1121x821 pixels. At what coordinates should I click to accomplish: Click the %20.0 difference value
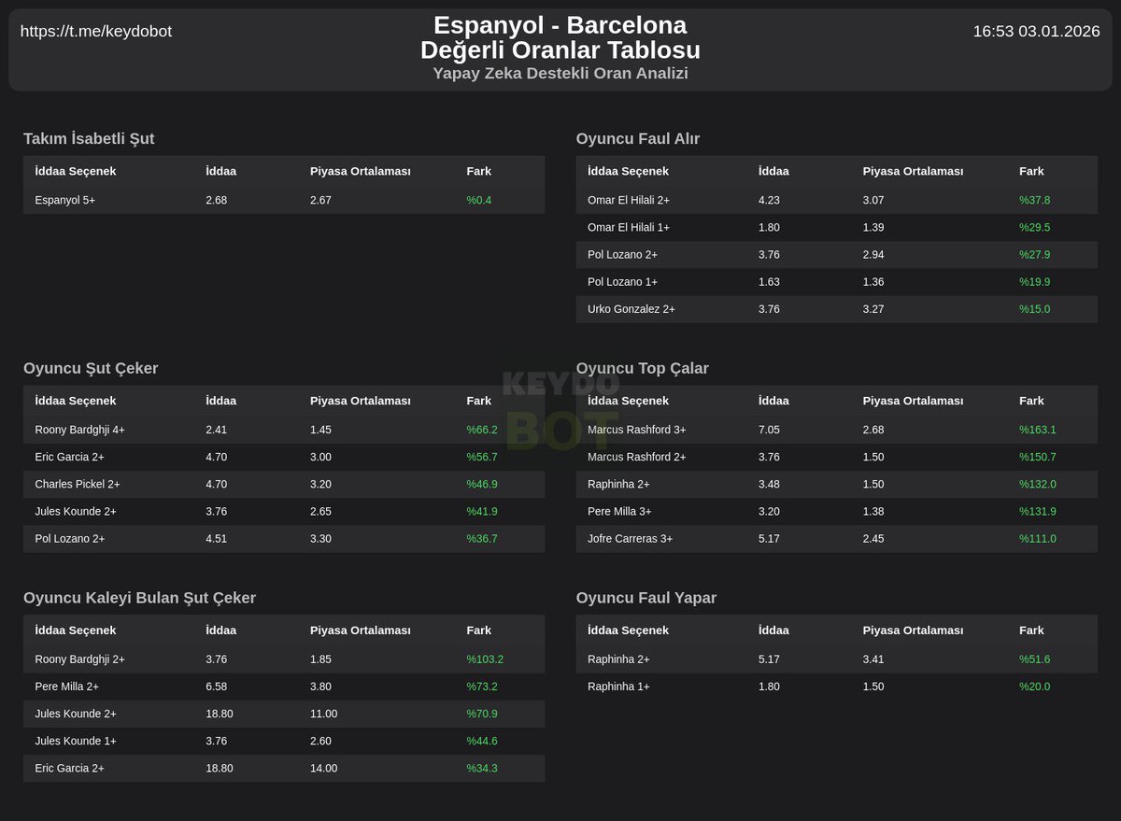click(1034, 687)
